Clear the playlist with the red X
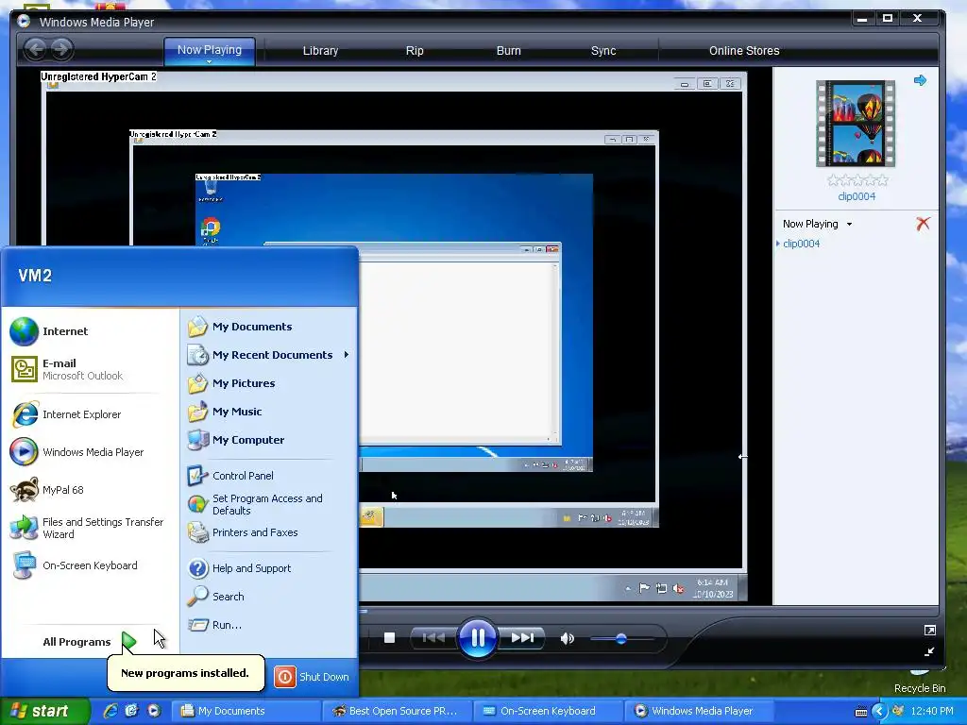The width and height of the screenshot is (967, 725). [923, 223]
